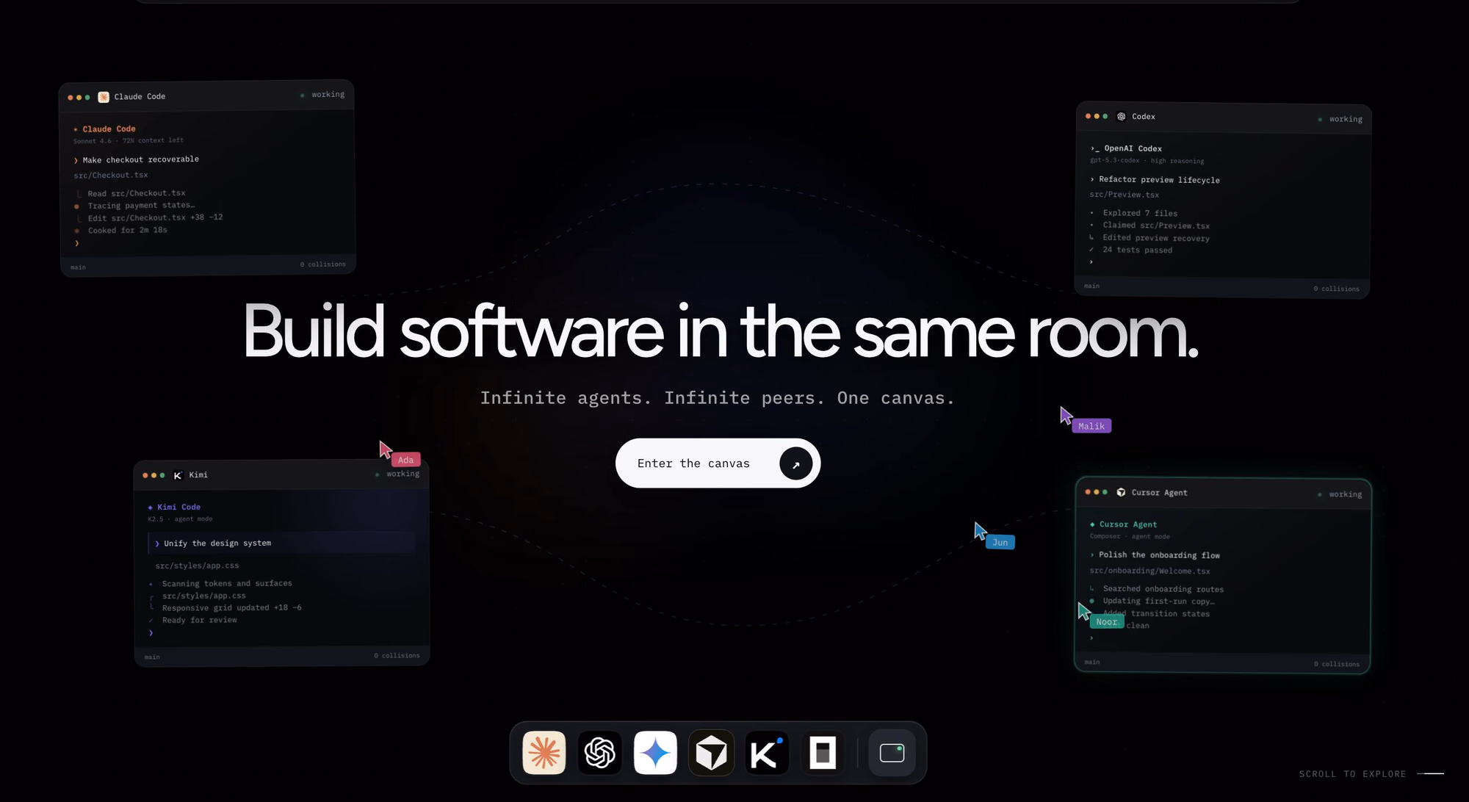Click the text 'K2.5 · agent mode'
The image size is (1469, 802).
[x=180, y=519]
